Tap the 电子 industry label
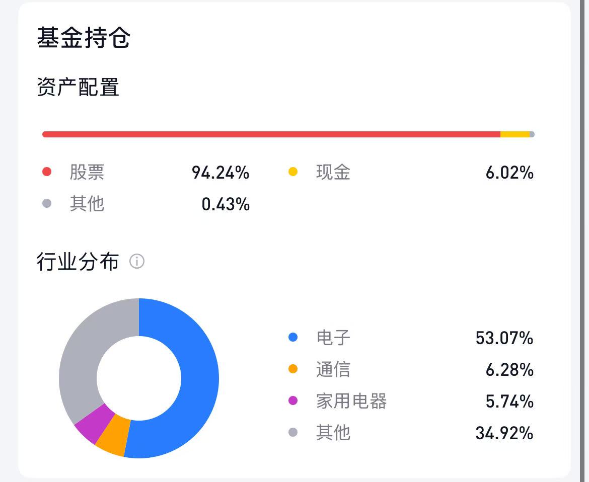Image resolution: width=589 pixels, height=482 pixels. [333, 338]
